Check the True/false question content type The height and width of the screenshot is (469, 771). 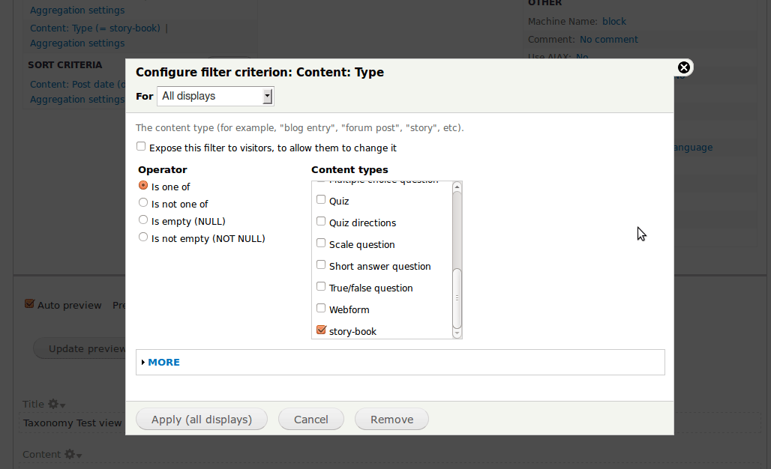coord(321,286)
